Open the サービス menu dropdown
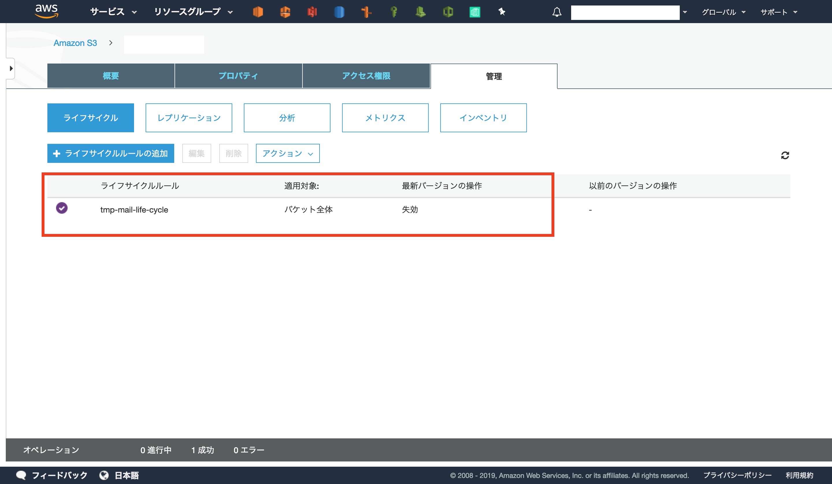Screen dimensions: 832x484 tap(113, 12)
